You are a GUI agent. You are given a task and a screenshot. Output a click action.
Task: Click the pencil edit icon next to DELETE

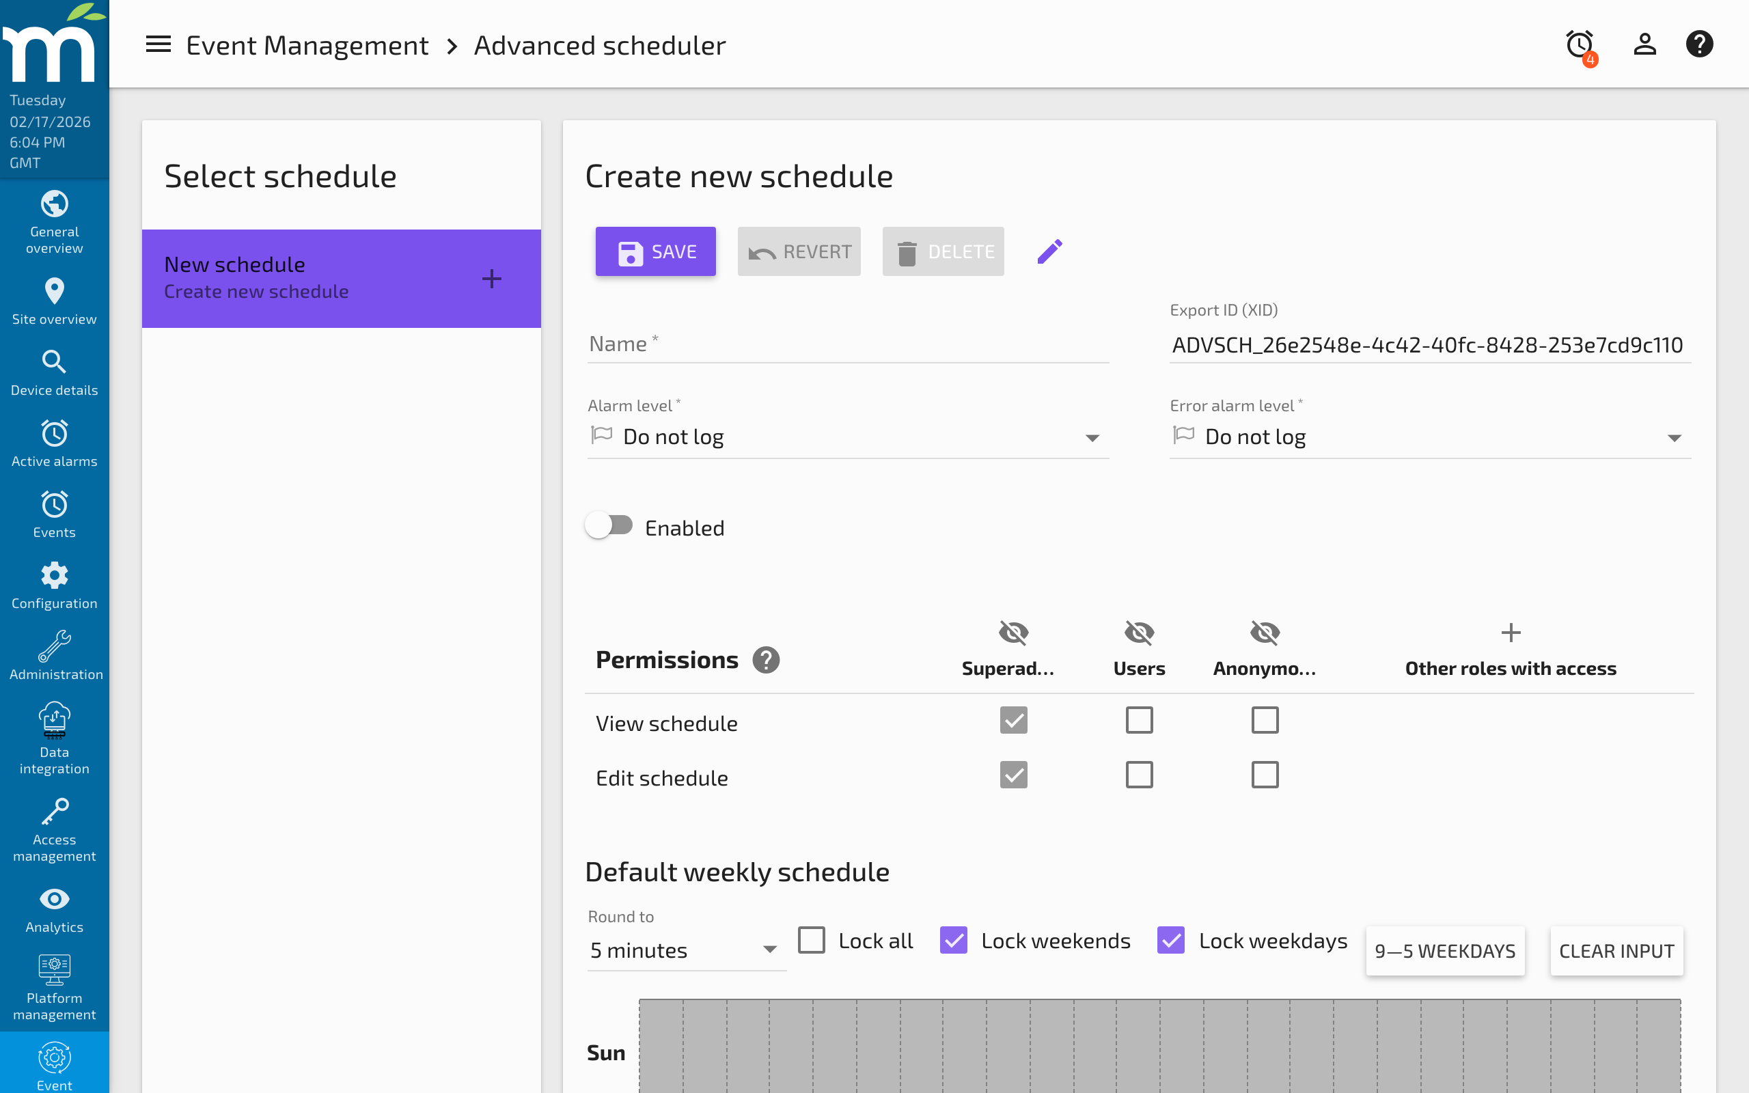coord(1049,251)
